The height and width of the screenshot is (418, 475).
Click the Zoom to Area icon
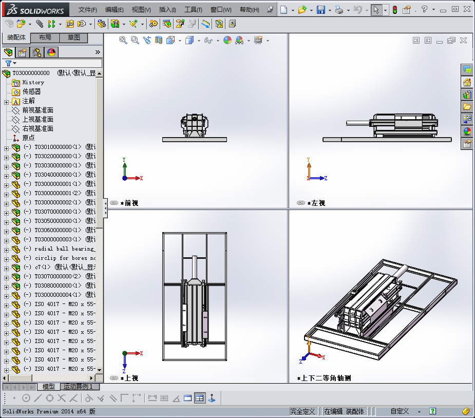point(135,40)
